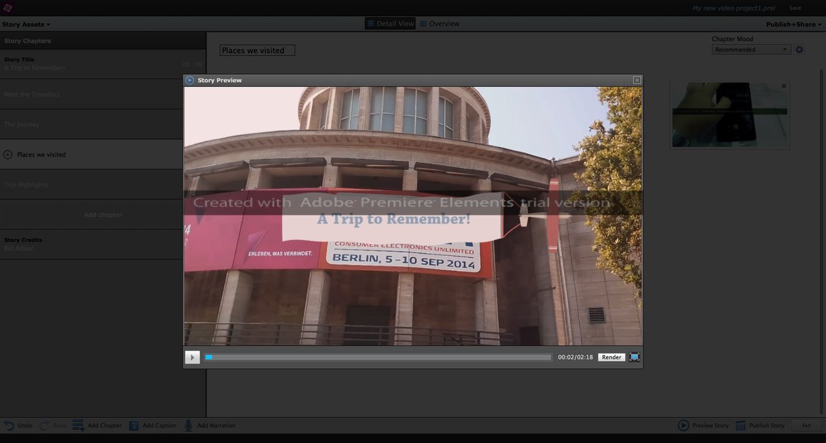The image size is (826, 443).
Task: Edit the chapter title field 'Places we visited'
Action: click(x=257, y=50)
